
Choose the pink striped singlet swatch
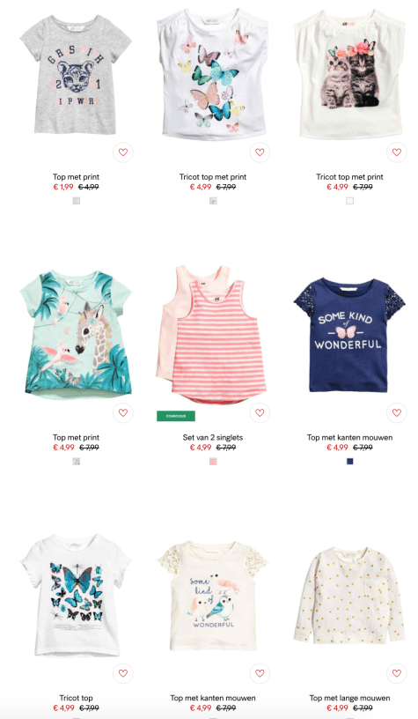[x=213, y=462]
